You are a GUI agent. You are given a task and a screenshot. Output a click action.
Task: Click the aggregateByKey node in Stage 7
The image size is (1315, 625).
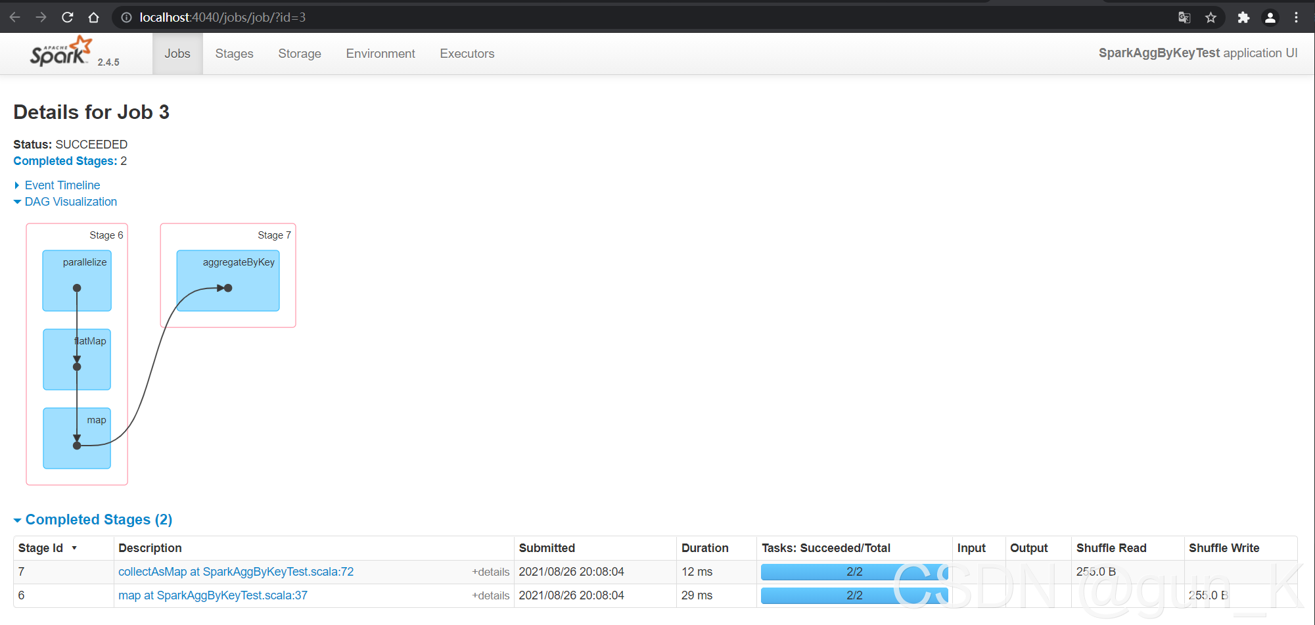228,281
